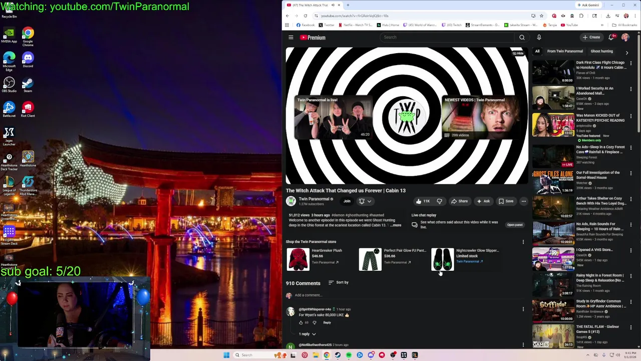Viewport: 641px width, 361px height.
Task: Like the SpiritWhisperer comment
Action: click(301, 322)
